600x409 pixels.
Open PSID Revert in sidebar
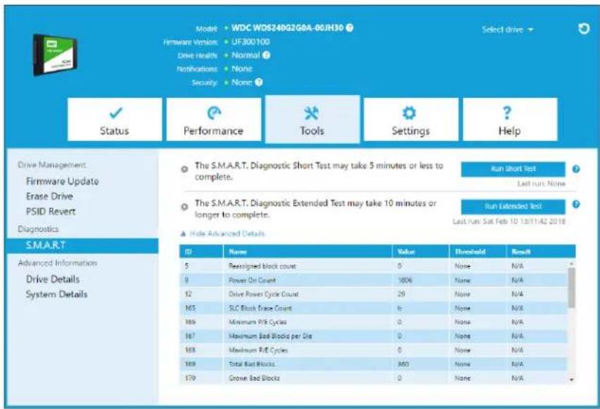[x=51, y=211]
